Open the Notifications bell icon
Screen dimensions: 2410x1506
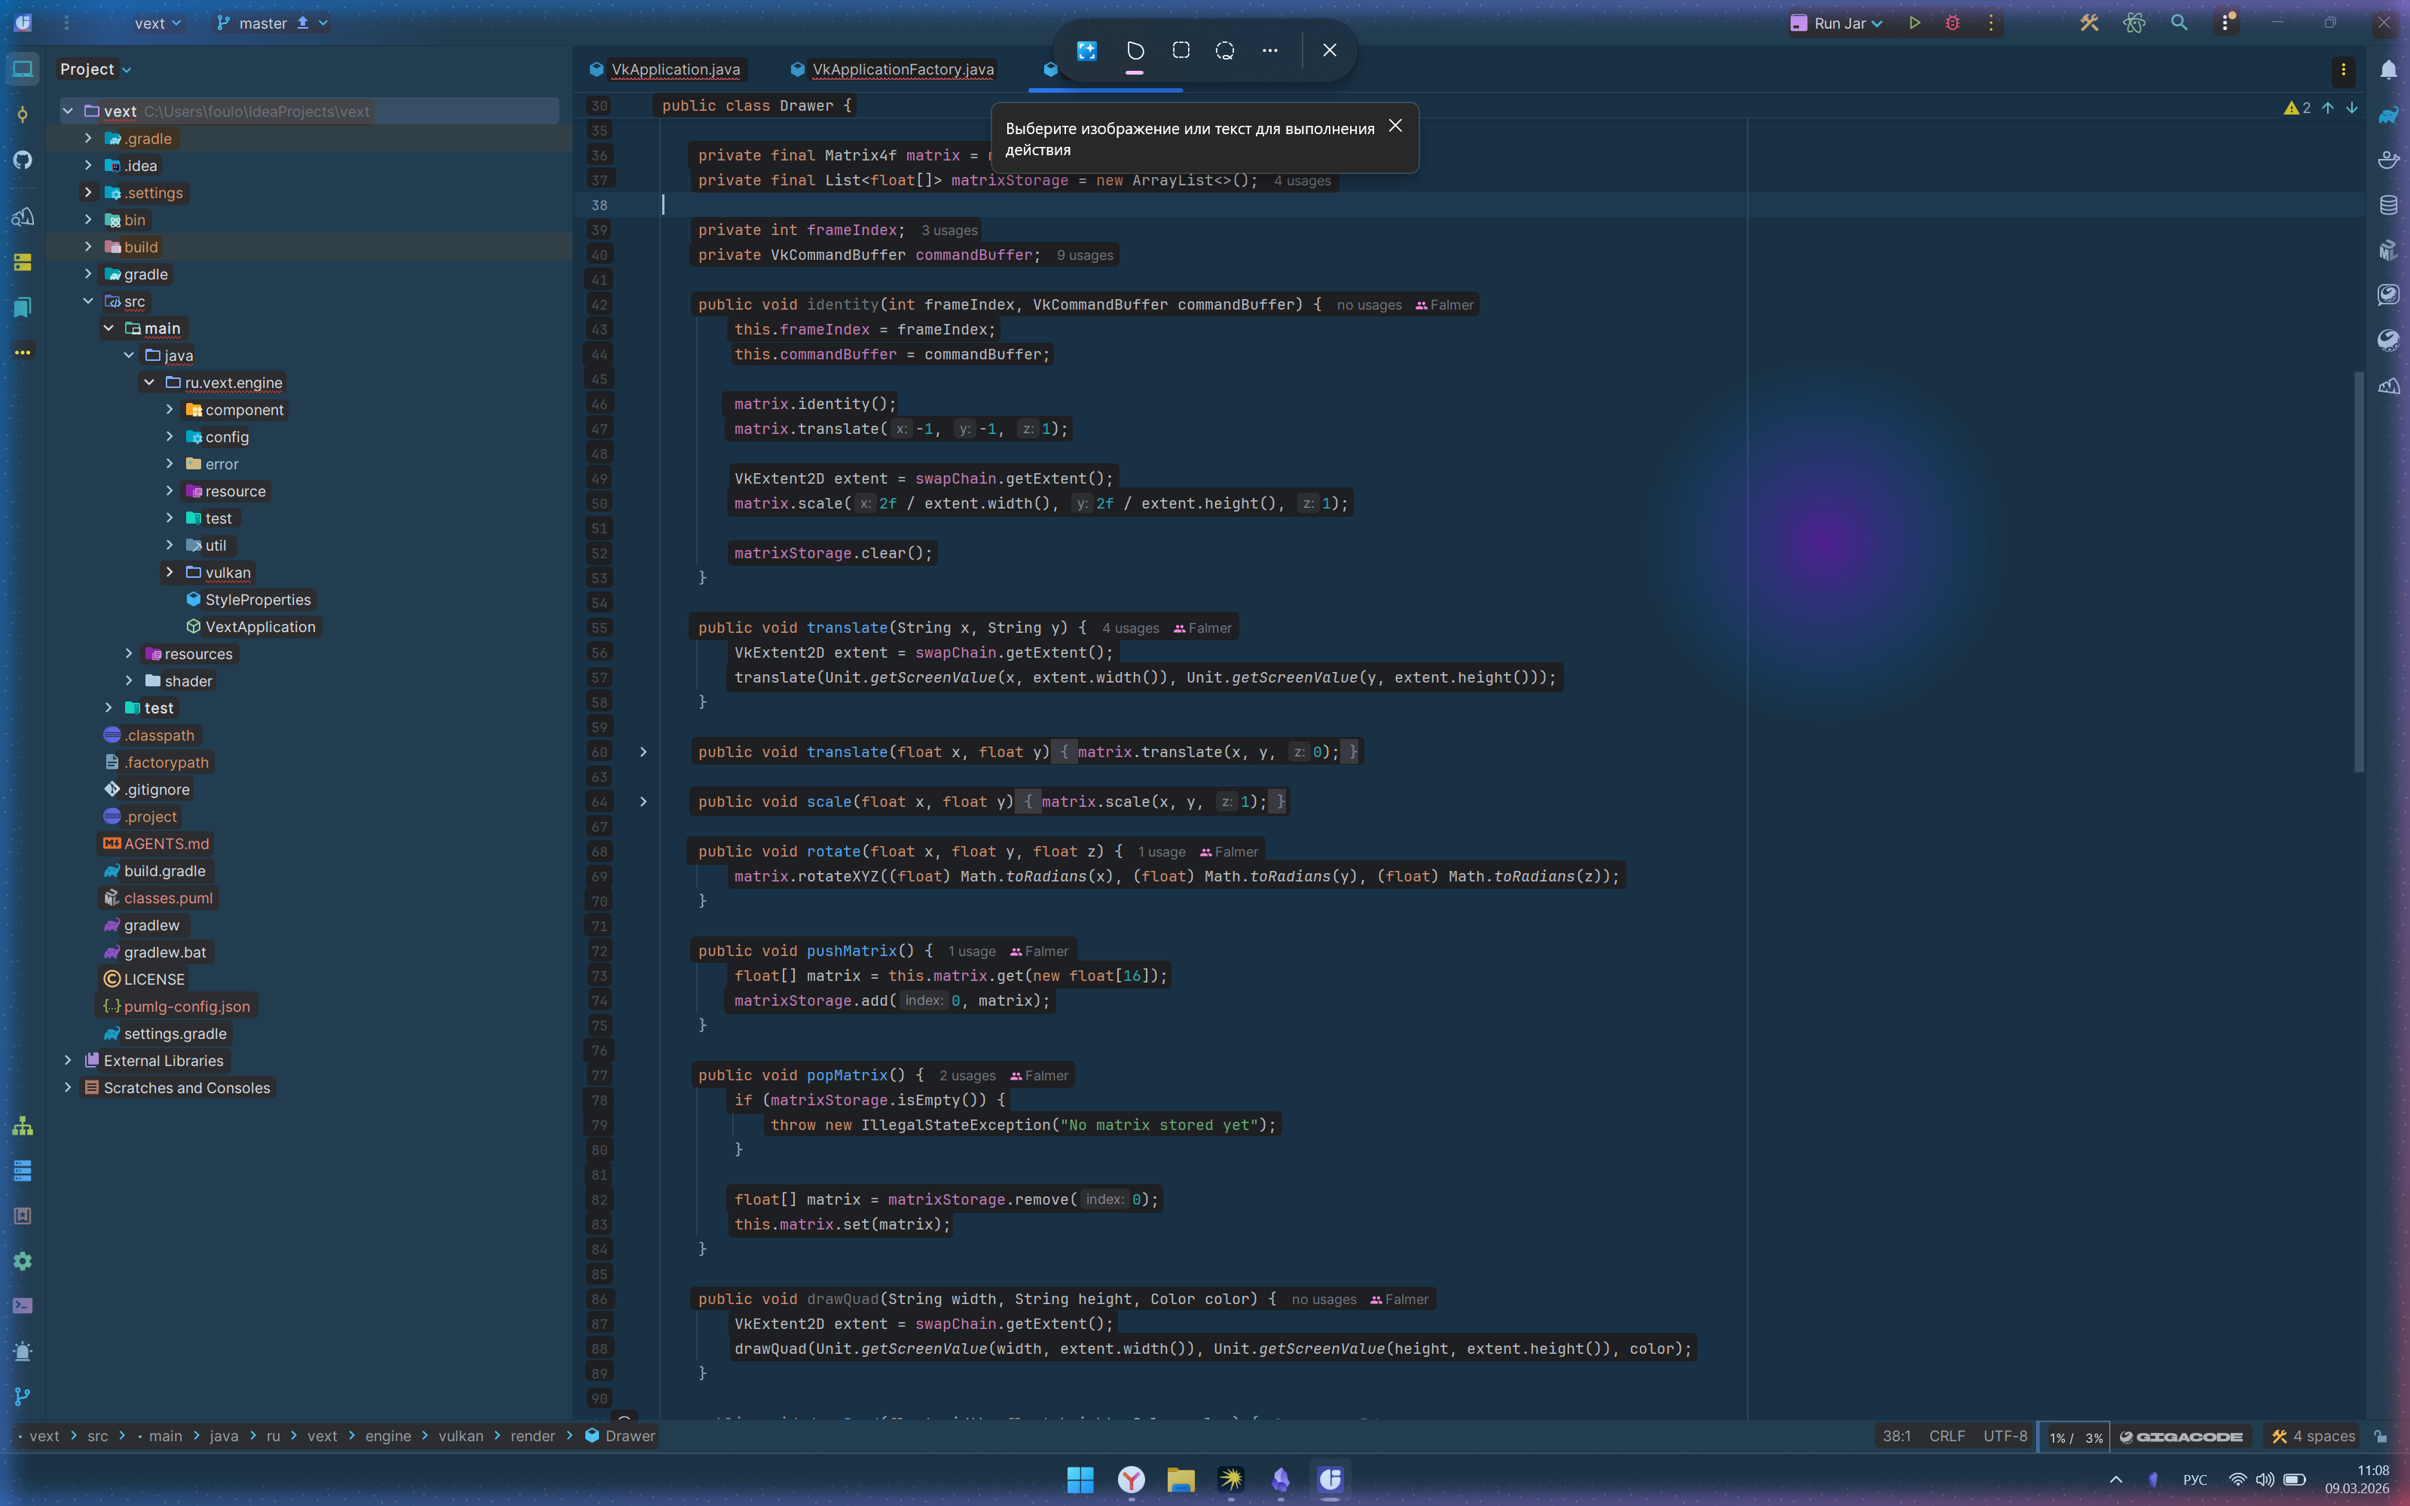(2388, 70)
